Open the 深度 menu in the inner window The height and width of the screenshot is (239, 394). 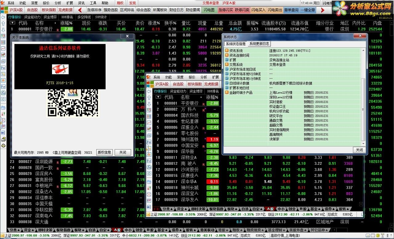point(180,77)
